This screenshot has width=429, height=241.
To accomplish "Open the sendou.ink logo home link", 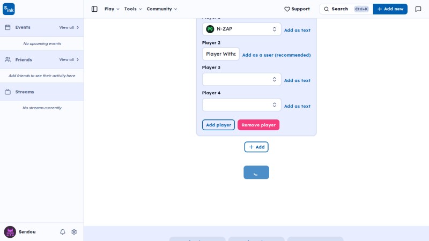I will (x=9, y=9).
